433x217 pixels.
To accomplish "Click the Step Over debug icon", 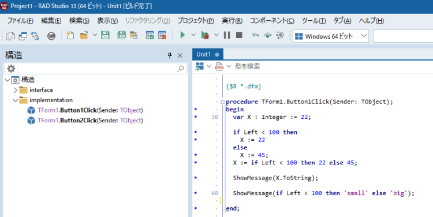I will 267,35.
